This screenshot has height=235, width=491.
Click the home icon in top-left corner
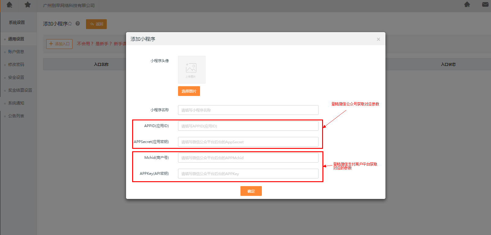pos(9,5)
